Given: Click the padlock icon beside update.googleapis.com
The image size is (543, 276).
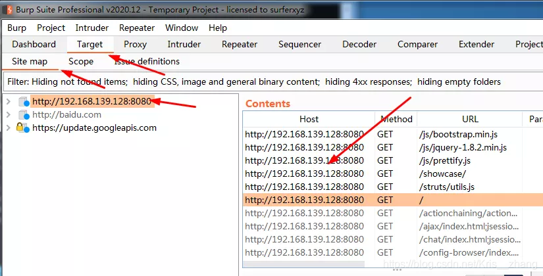Looking at the screenshot, I should (20, 127).
